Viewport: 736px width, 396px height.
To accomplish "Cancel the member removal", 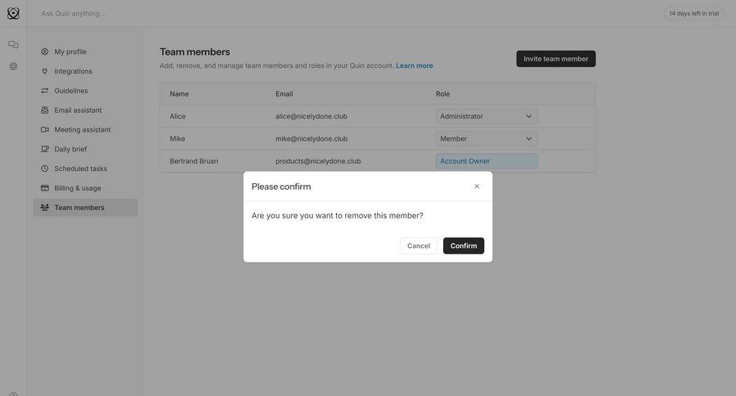I will (418, 246).
